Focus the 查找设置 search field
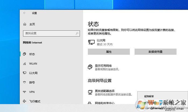The image size is (188, 112). pos(51,33)
